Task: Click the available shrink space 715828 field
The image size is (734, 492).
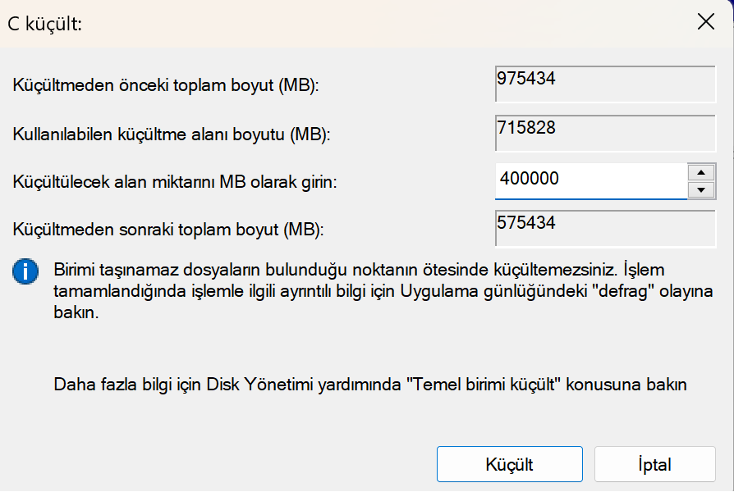Action: (604, 133)
